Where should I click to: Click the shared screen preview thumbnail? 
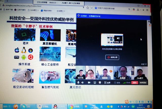point(112,40)
